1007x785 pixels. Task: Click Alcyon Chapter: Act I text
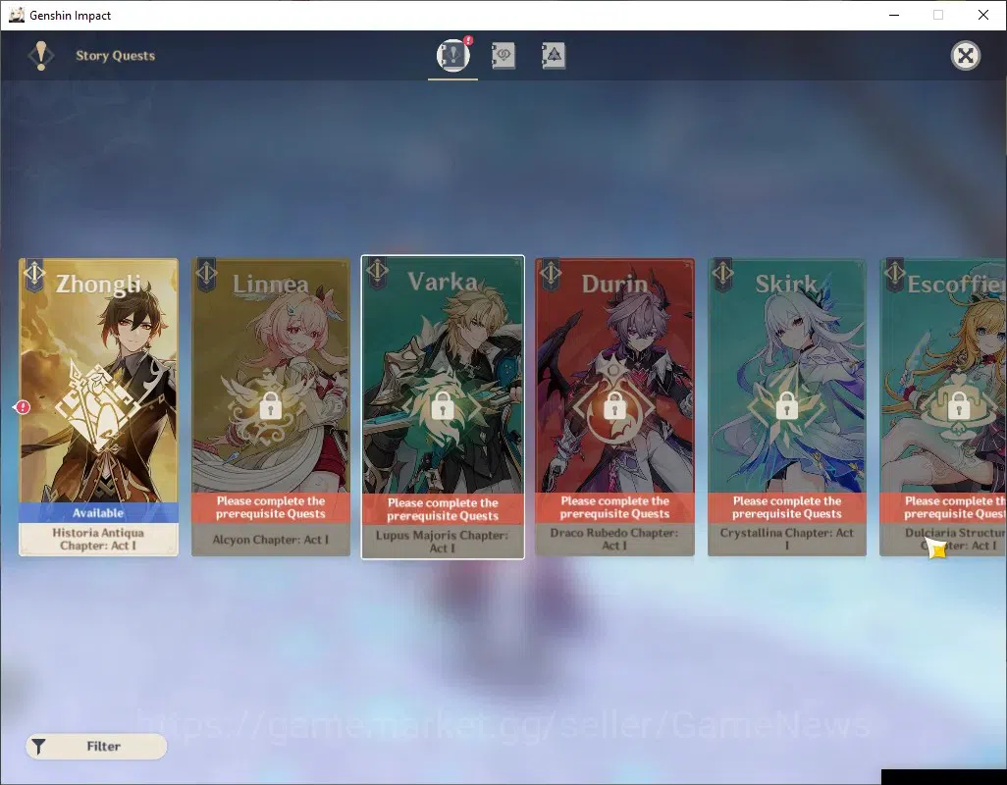click(270, 540)
